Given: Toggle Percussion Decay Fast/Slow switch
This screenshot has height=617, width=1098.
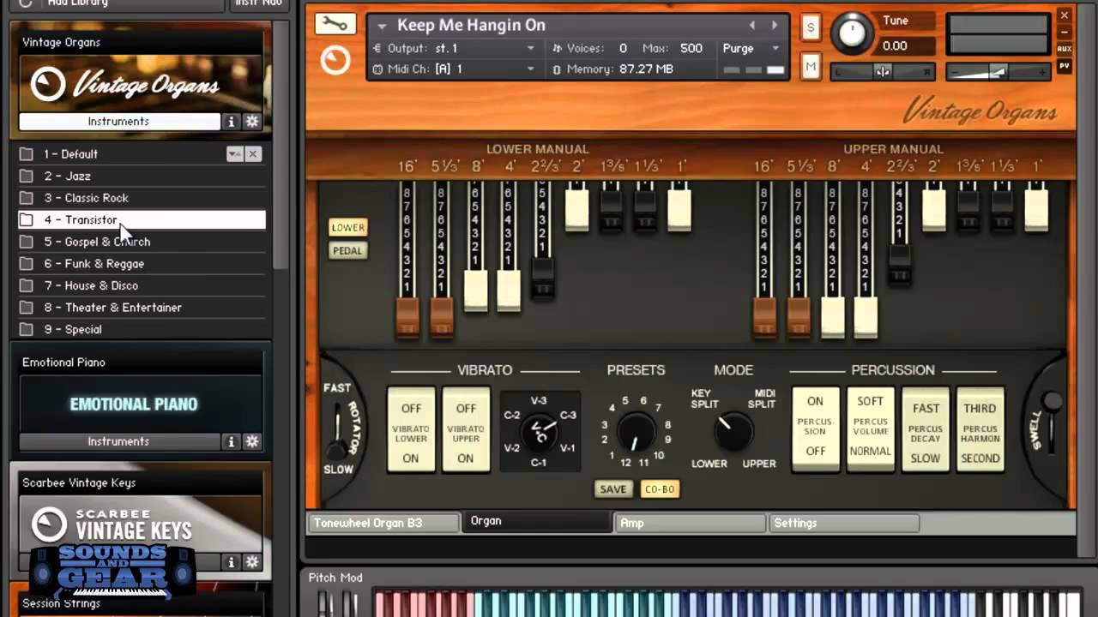Looking at the screenshot, I should tap(926, 428).
